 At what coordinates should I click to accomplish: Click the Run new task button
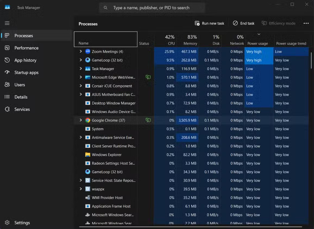[209, 23]
